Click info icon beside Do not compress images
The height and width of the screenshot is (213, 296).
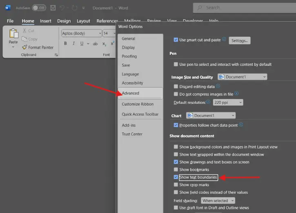[236, 94]
